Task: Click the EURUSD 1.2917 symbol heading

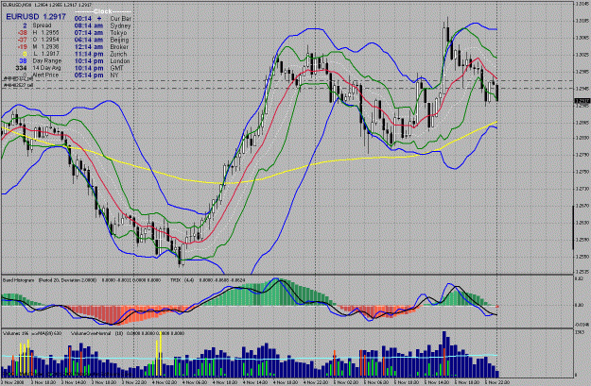Action: point(36,17)
